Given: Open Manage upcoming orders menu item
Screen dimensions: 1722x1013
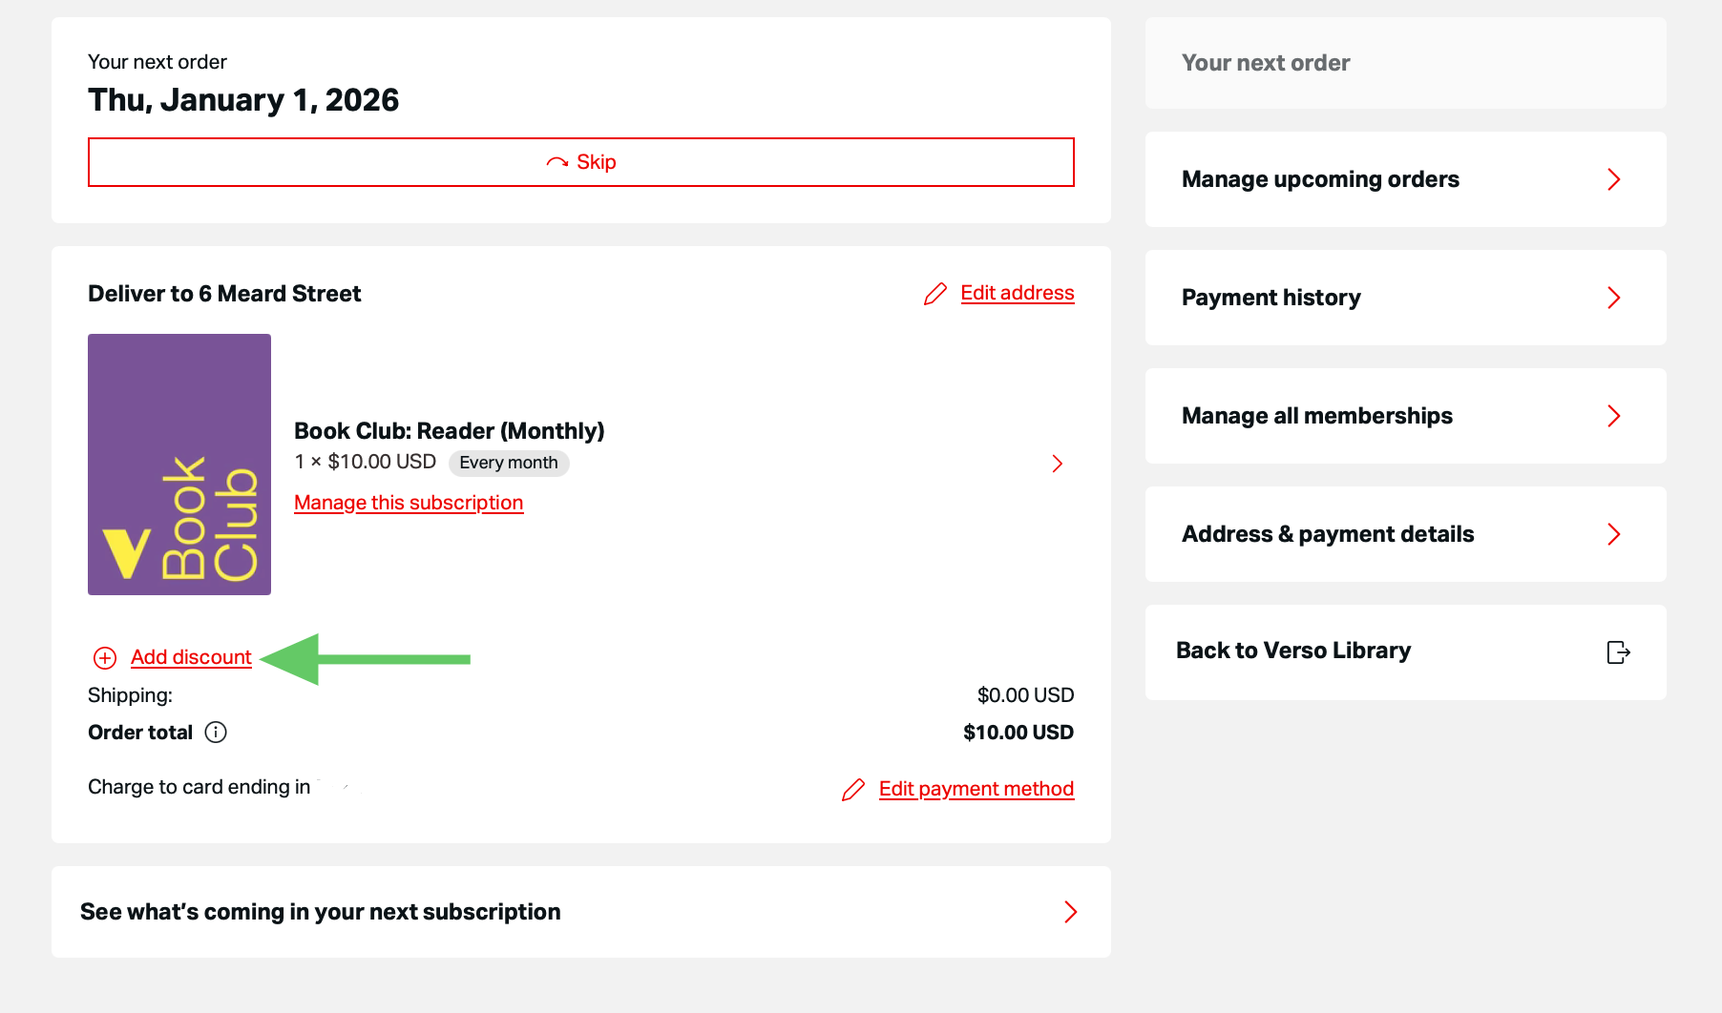Looking at the screenshot, I should (1320, 179).
